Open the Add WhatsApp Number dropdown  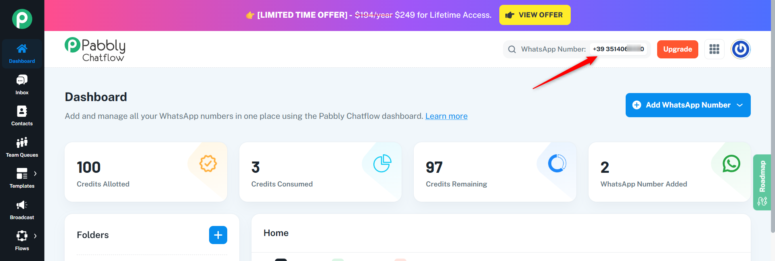(x=688, y=105)
